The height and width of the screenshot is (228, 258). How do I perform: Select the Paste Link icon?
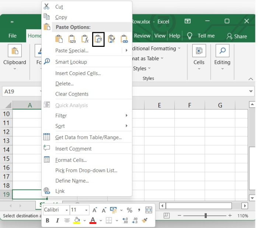(124, 39)
